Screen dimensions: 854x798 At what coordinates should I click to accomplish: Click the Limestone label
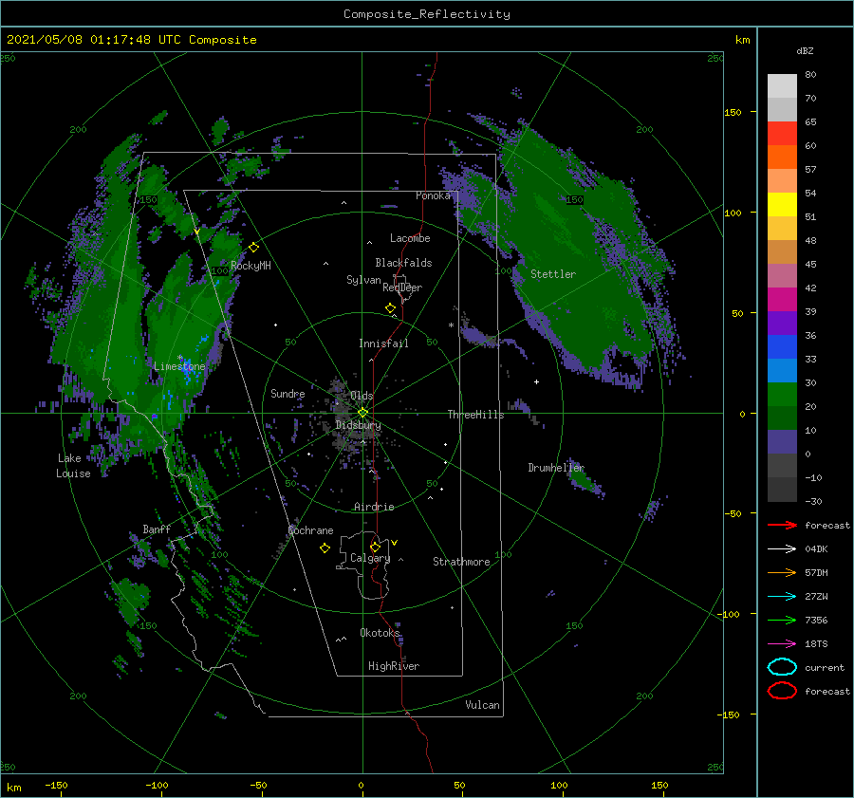coord(179,366)
